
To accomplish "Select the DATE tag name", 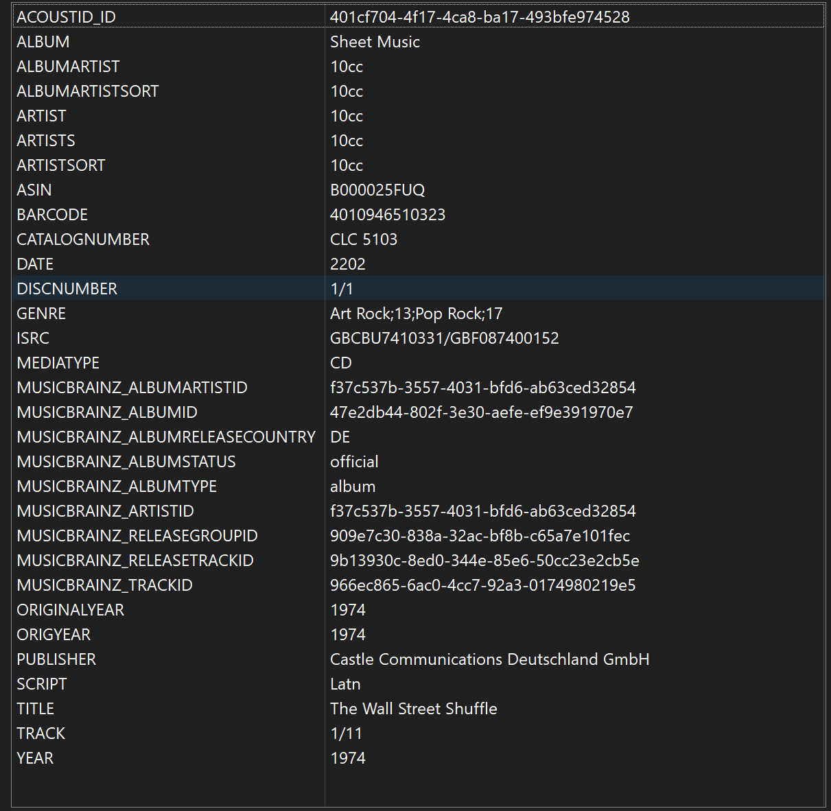I will (35, 264).
